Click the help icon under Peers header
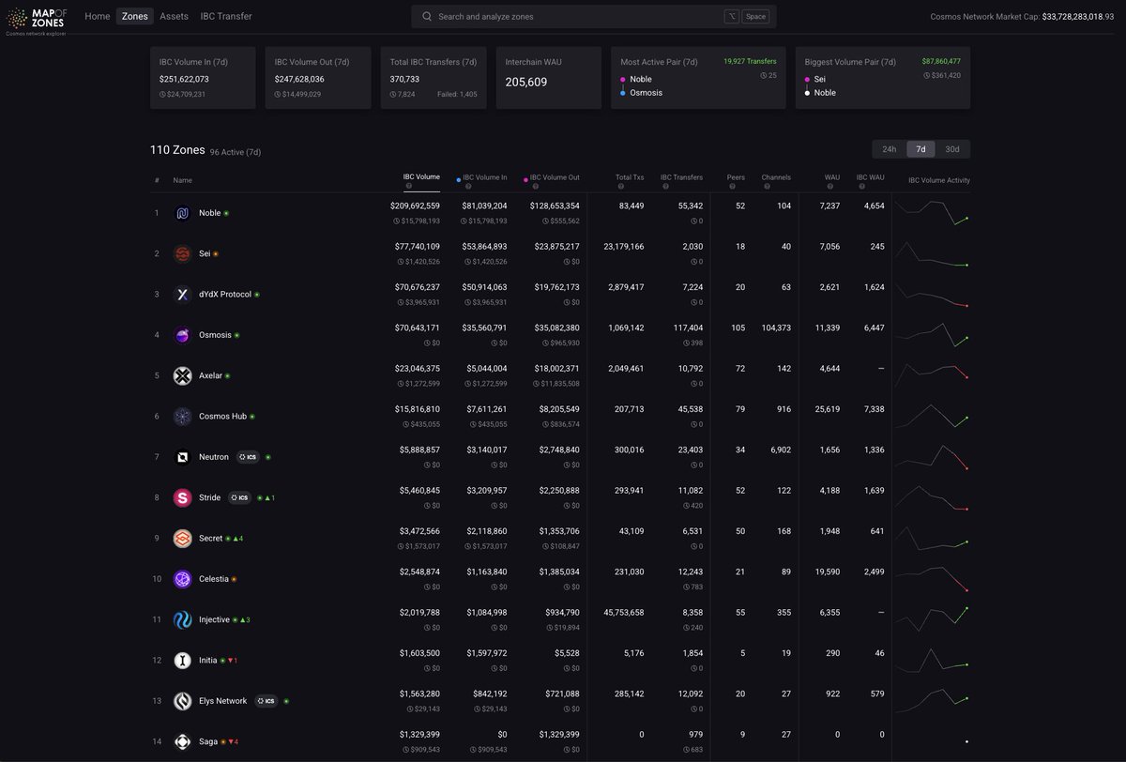 point(731,186)
